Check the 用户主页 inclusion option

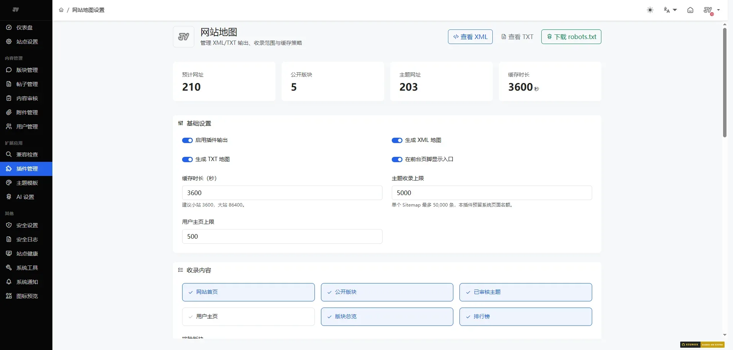248,317
